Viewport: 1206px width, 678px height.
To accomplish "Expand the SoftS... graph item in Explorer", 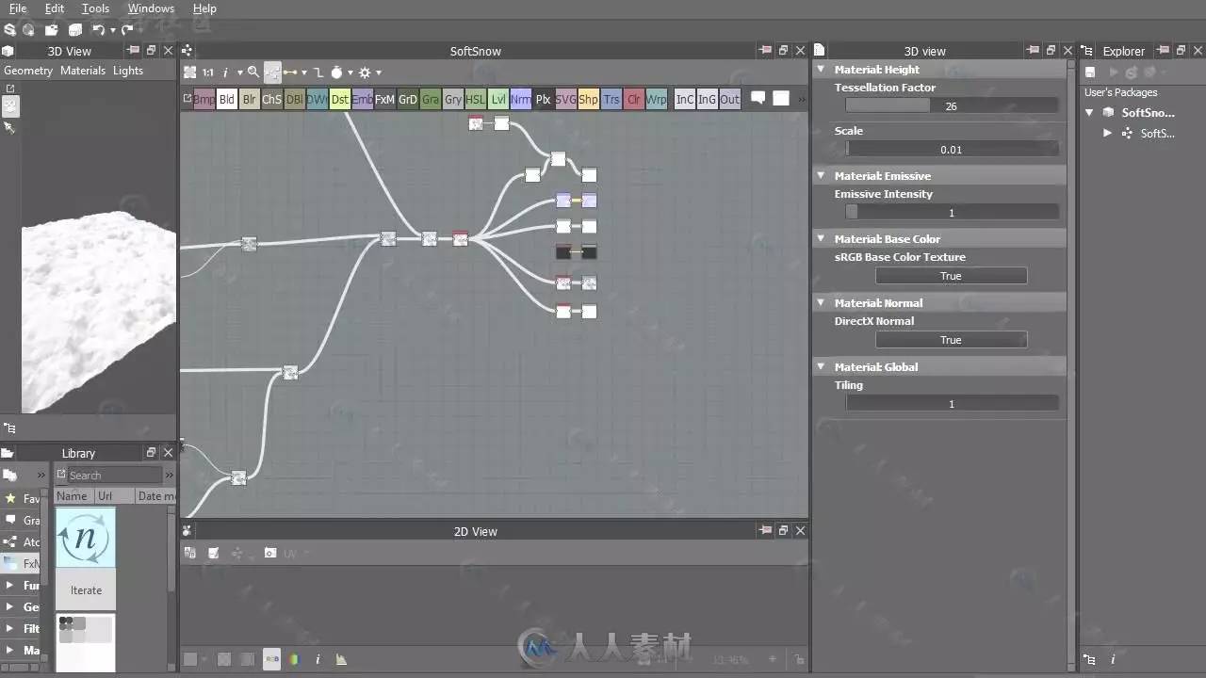I will click(1108, 133).
